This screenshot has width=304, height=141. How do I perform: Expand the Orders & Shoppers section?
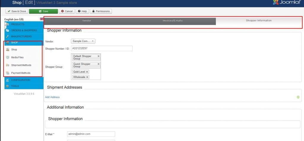[24, 30]
